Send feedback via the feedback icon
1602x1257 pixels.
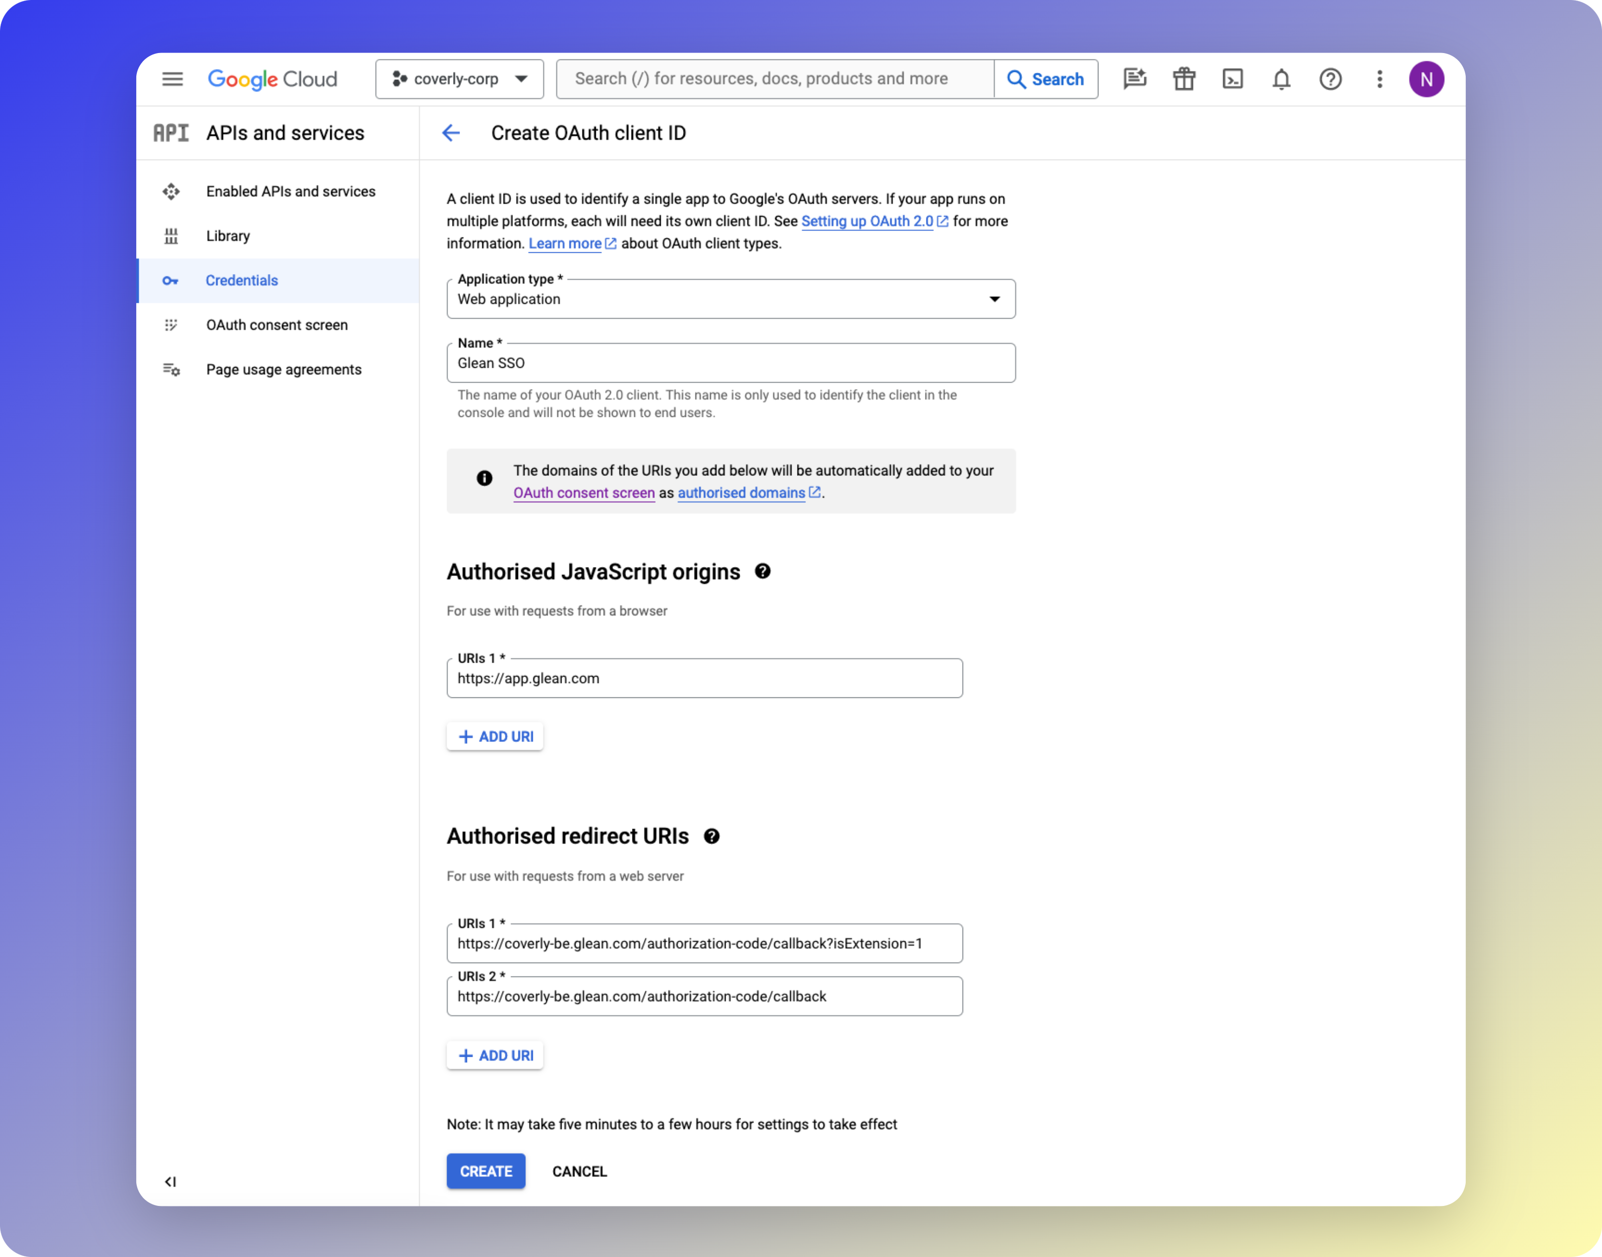point(1135,79)
